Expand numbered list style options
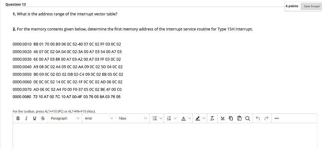The height and width of the screenshot is (149, 322). point(175,119)
